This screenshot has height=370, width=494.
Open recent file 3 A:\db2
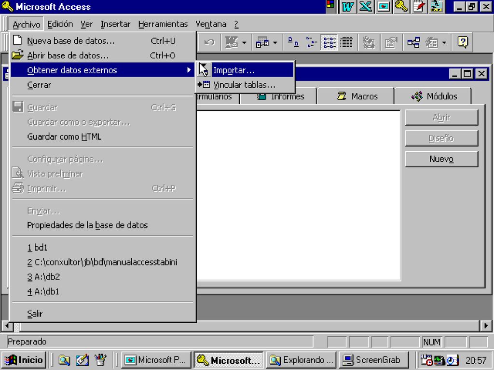(x=102, y=277)
